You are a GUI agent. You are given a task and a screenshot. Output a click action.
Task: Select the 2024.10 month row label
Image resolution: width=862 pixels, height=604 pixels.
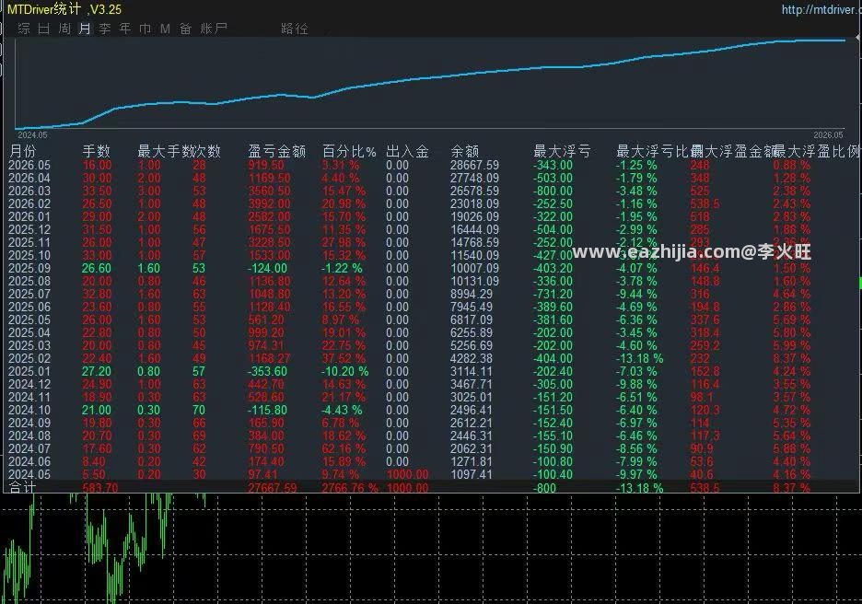coord(29,410)
